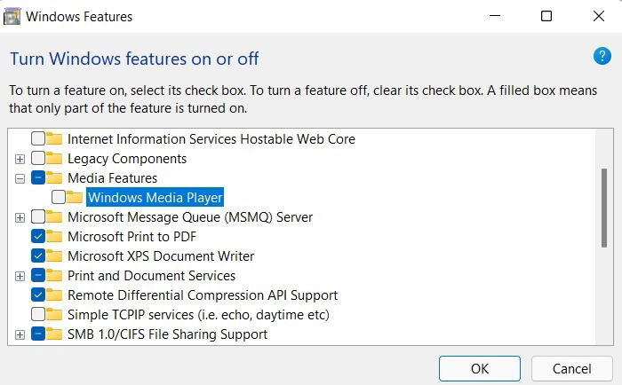The image size is (622, 385).
Task: Expand the Legacy Components tree node
Action: pyautogui.click(x=20, y=159)
